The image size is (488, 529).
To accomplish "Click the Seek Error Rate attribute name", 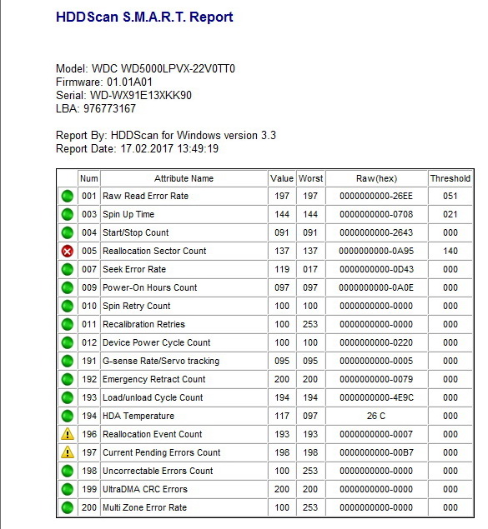I will click(134, 269).
